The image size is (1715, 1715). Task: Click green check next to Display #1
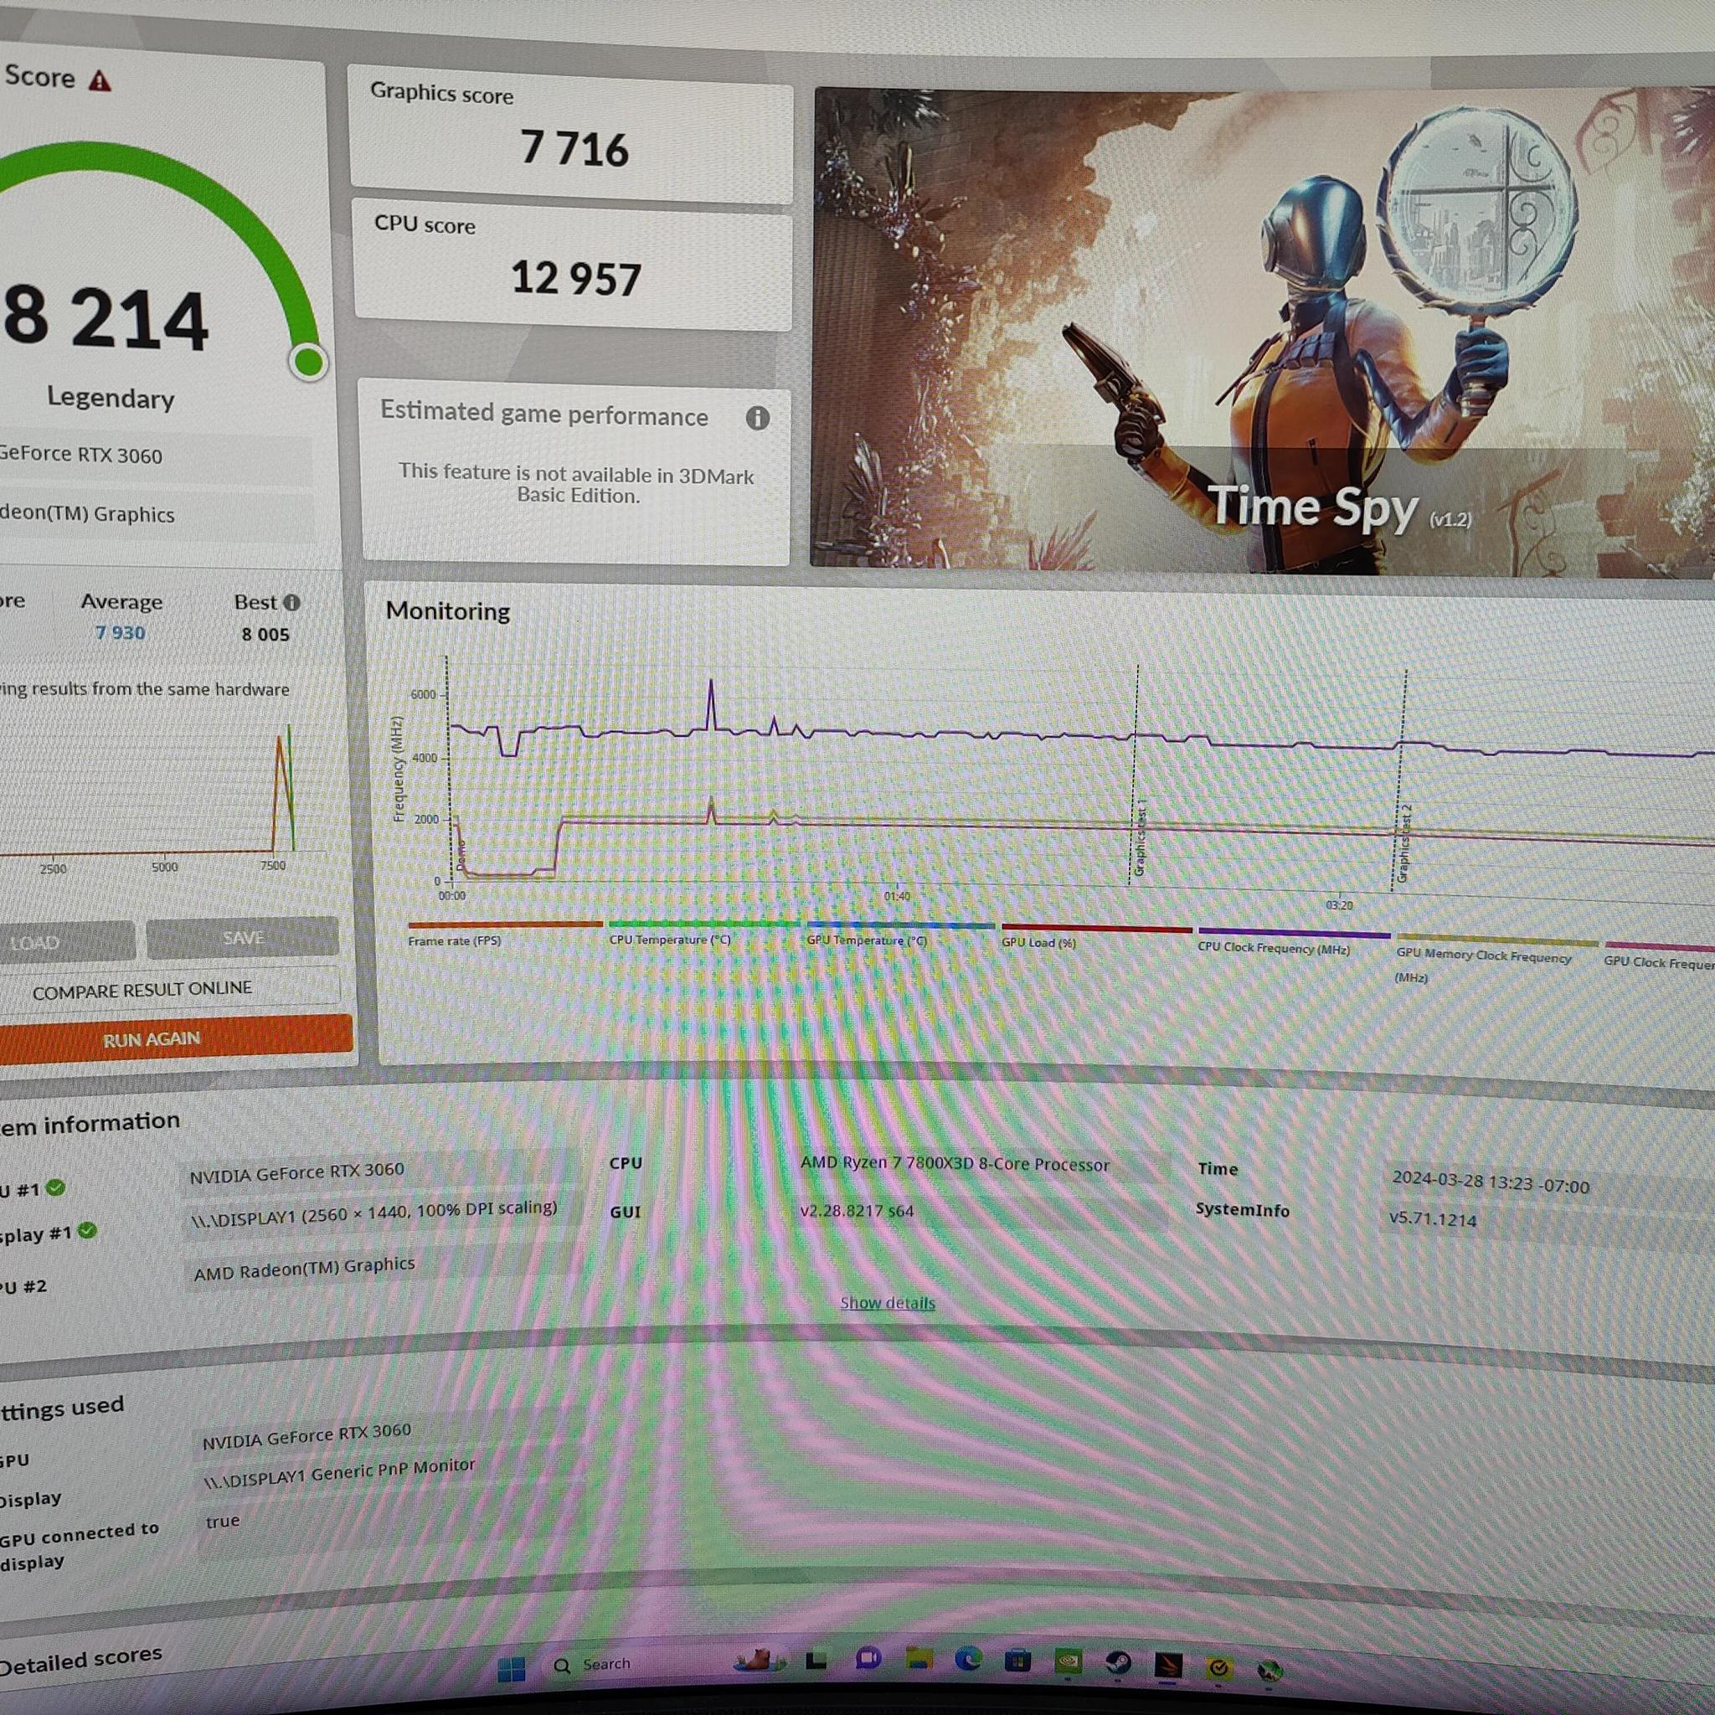pos(86,1230)
